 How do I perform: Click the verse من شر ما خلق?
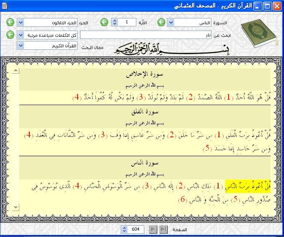194,135
